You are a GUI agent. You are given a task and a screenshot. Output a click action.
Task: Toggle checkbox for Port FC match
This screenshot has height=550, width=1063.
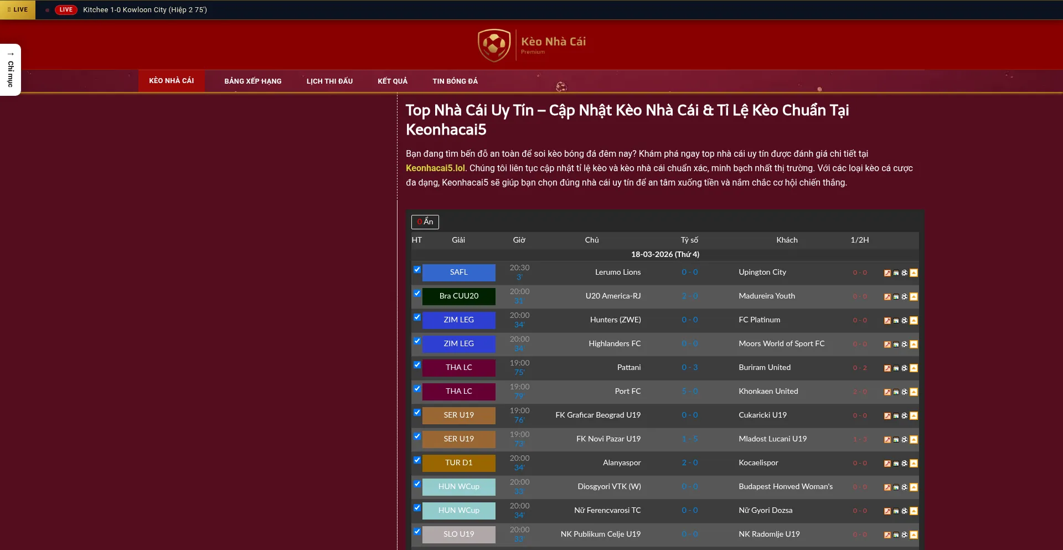417,389
